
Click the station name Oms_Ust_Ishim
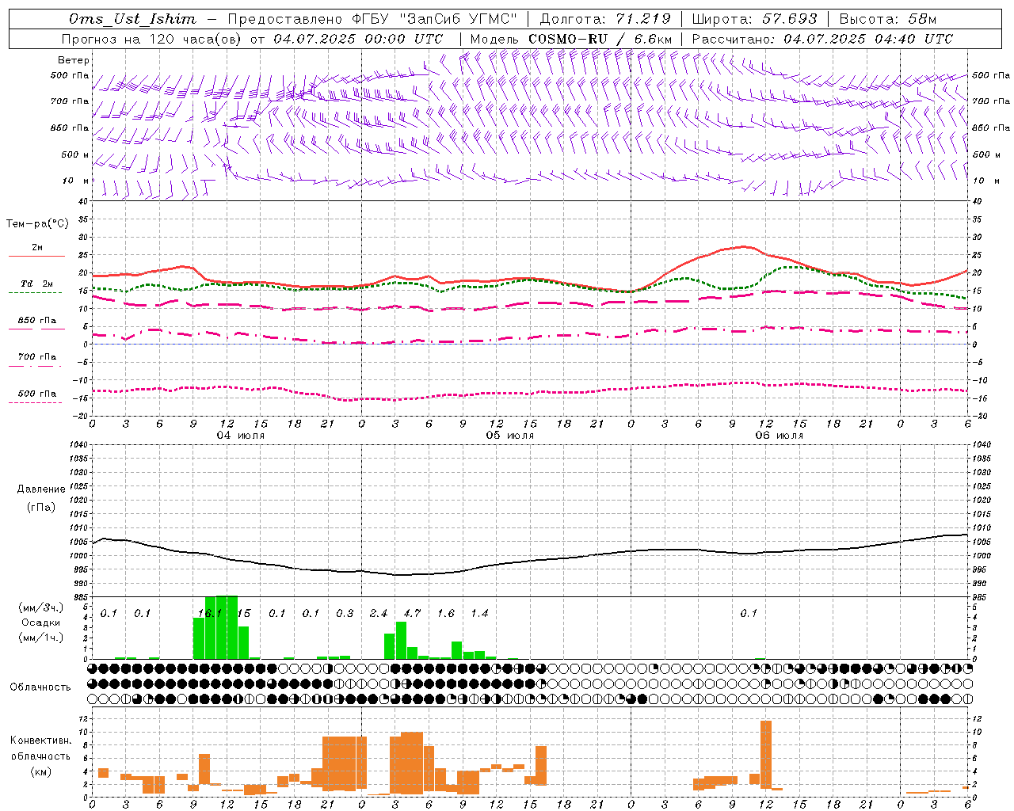[132, 19]
